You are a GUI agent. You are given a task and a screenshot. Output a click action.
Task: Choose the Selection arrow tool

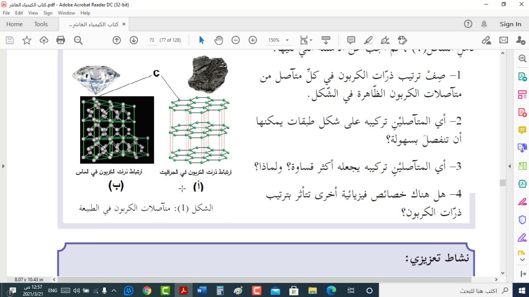coord(202,40)
